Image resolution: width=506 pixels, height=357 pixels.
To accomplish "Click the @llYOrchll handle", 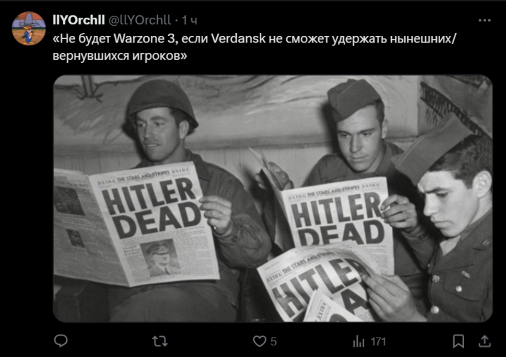I will pyautogui.click(x=140, y=20).
